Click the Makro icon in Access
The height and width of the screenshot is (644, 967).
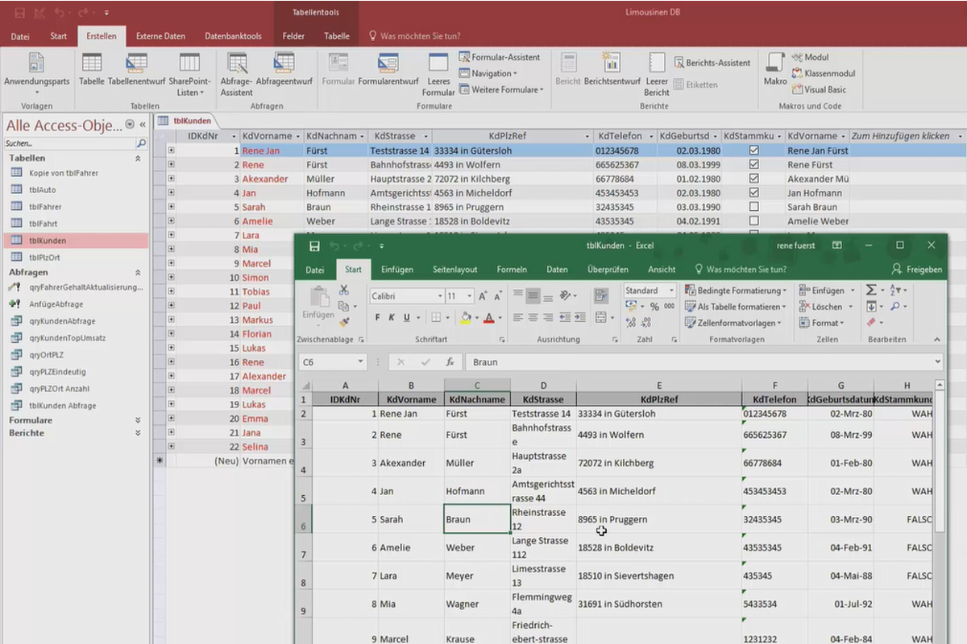[x=775, y=70]
